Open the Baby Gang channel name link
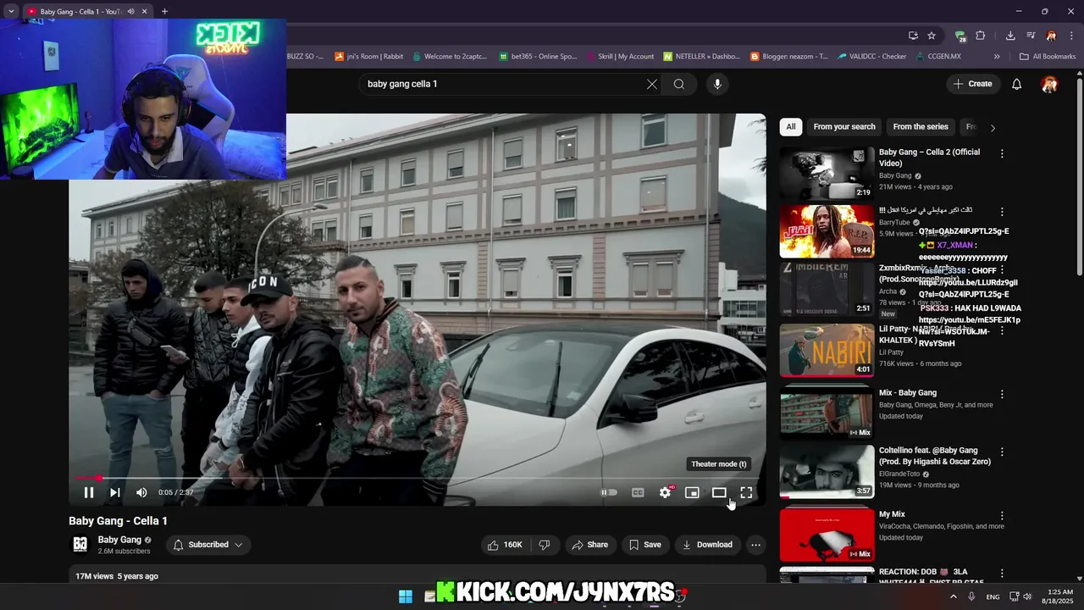1084x610 pixels. tap(119, 540)
